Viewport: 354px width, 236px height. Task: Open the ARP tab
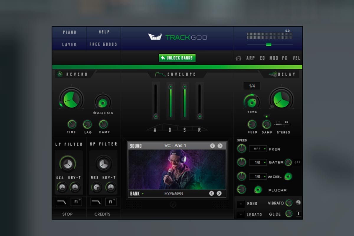pos(250,58)
